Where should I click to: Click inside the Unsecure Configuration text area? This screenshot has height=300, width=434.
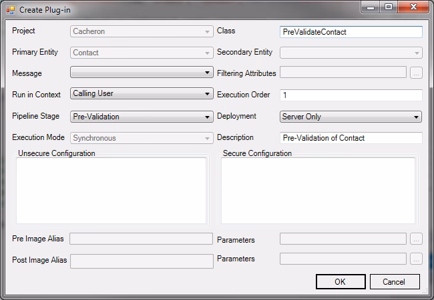(111, 191)
